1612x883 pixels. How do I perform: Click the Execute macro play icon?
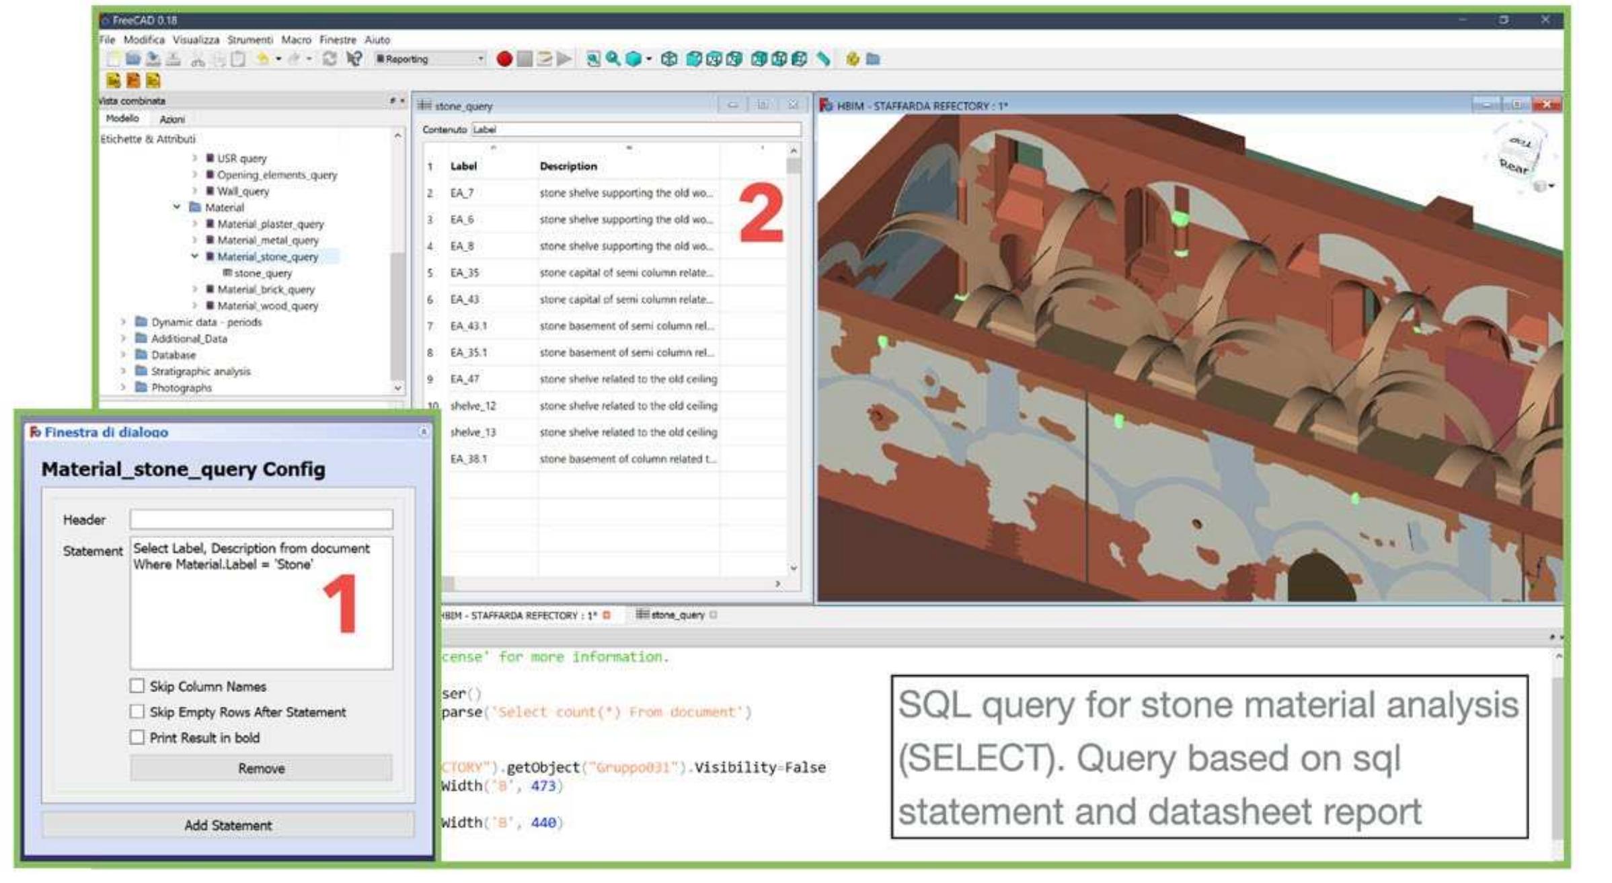565,59
